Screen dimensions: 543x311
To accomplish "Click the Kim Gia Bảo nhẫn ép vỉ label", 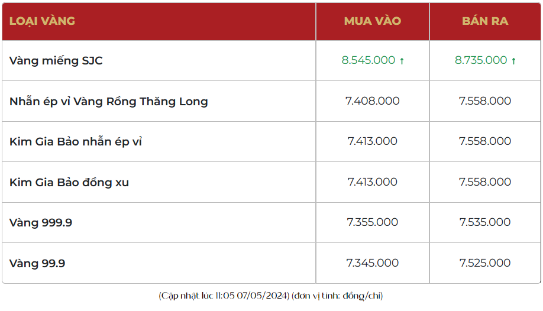I will point(76,141).
